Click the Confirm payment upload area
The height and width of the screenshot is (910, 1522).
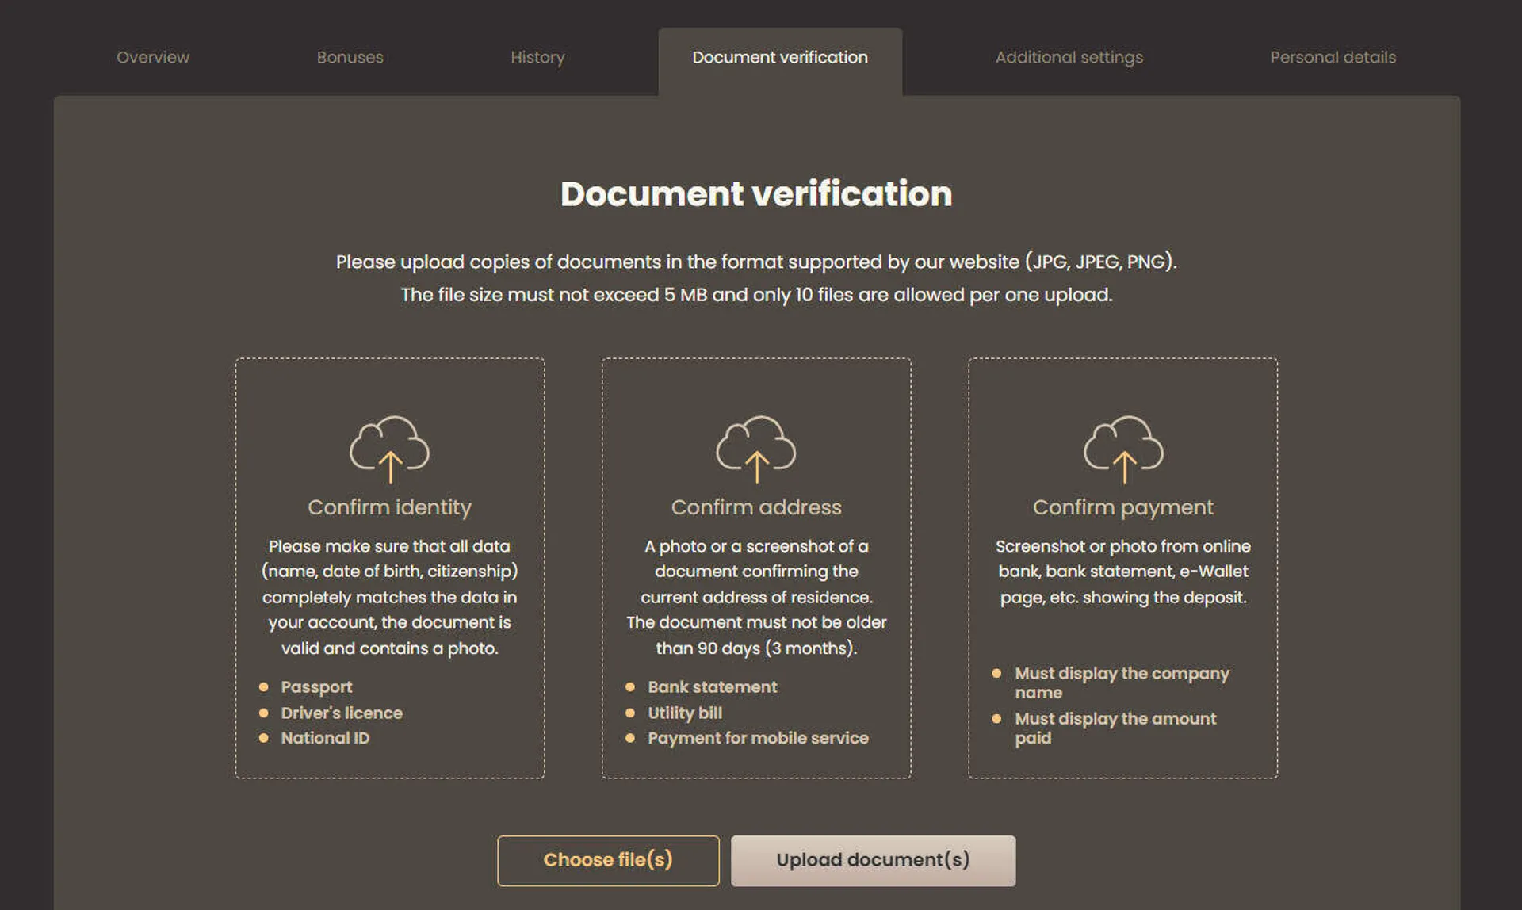point(1122,567)
